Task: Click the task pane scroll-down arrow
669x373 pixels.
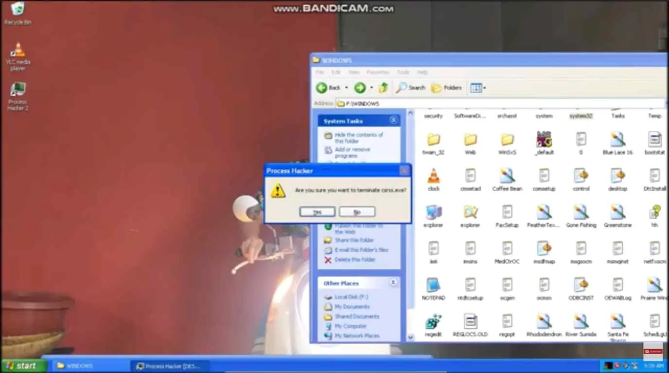Action: 410,337
